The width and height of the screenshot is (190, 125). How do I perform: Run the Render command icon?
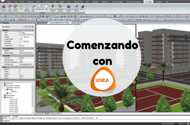coord(82,7)
